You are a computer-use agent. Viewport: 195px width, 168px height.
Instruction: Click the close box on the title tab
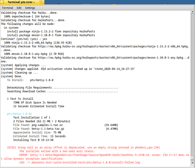click(2, 2)
